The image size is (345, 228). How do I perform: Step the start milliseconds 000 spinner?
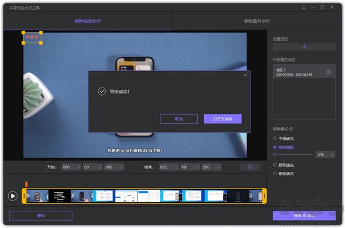(121, 167)
